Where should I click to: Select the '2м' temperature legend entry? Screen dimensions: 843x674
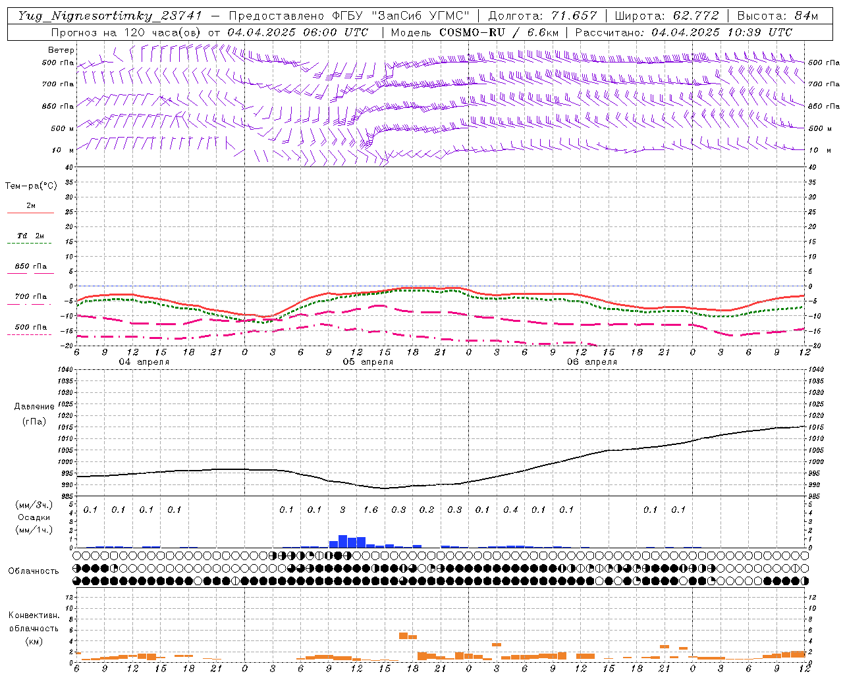31,205
